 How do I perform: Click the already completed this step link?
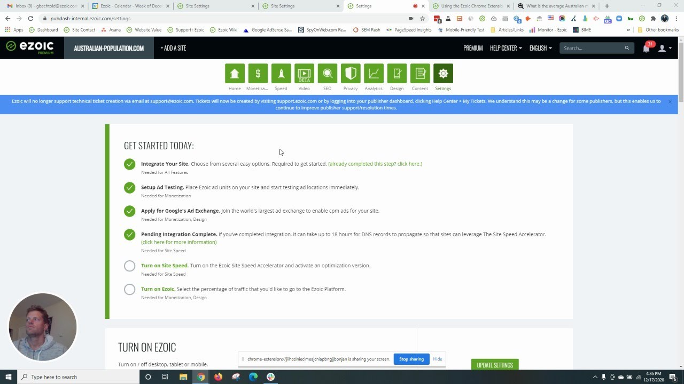pyautogui.click(x=375, y=164)
